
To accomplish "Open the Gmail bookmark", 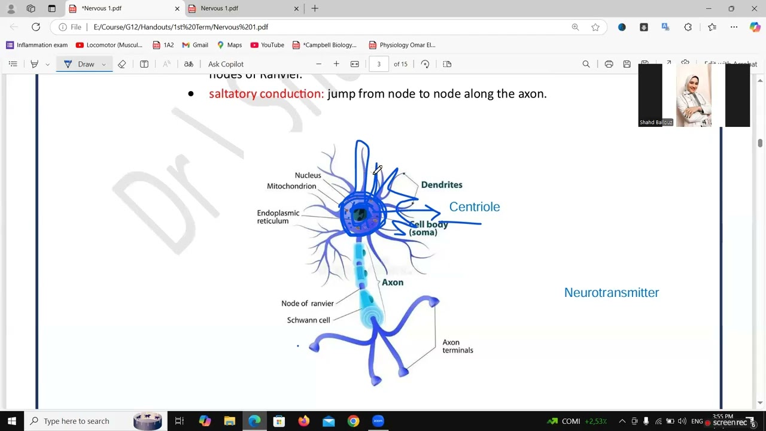I will click(x=194, y=45).
